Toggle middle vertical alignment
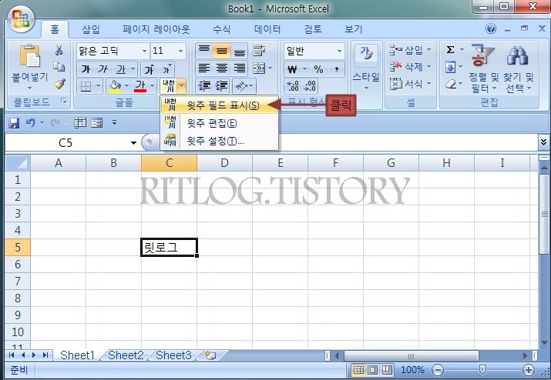 [x=221, y=51]
